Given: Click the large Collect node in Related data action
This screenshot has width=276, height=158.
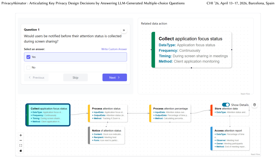Looking at the screenshot, I should point(192,50).
